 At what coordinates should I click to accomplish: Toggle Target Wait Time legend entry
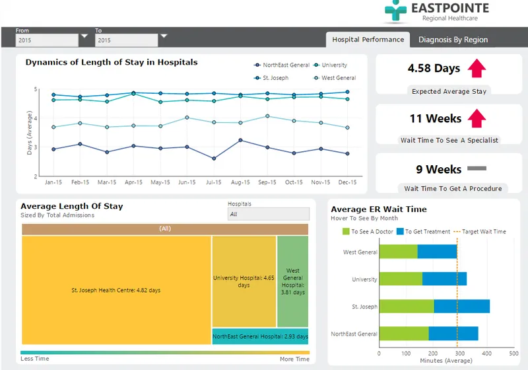[x=480, y=231]
